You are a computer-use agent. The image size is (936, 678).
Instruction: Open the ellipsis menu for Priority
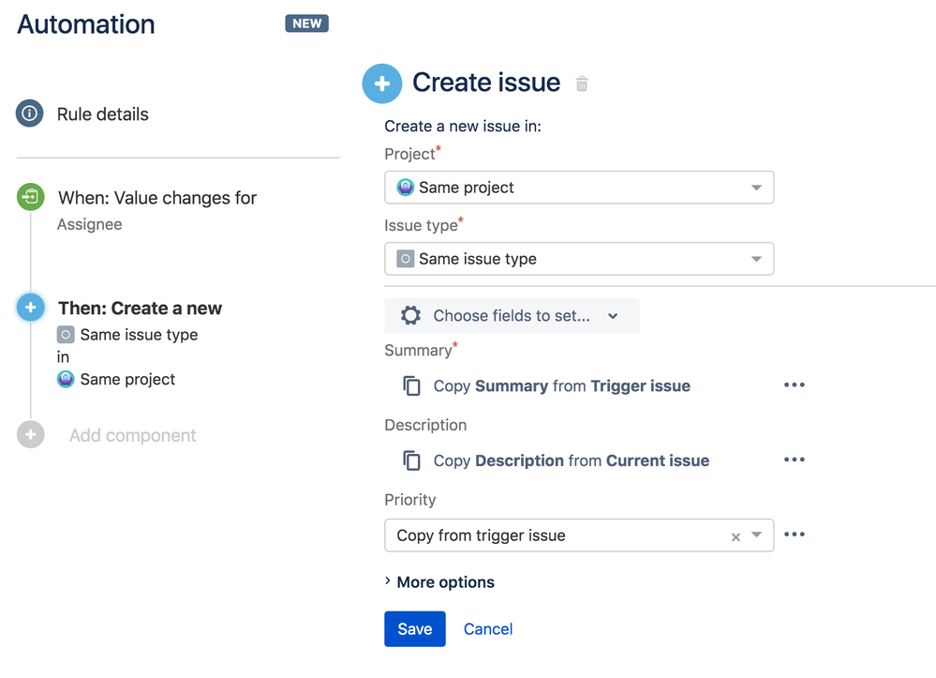tap(794, 535)
